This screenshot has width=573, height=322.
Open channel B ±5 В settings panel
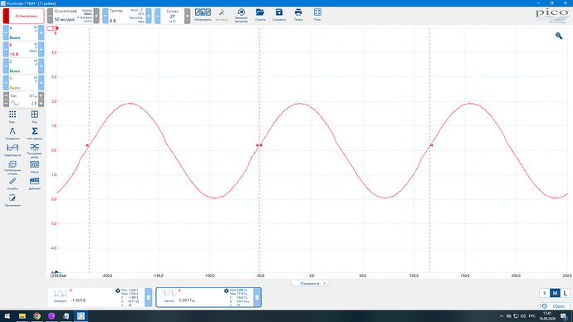pos(23,49)
